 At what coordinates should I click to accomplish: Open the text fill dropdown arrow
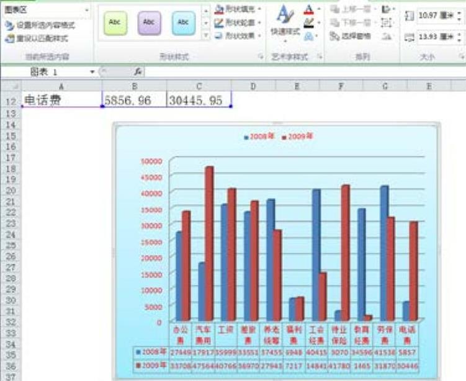319,9
